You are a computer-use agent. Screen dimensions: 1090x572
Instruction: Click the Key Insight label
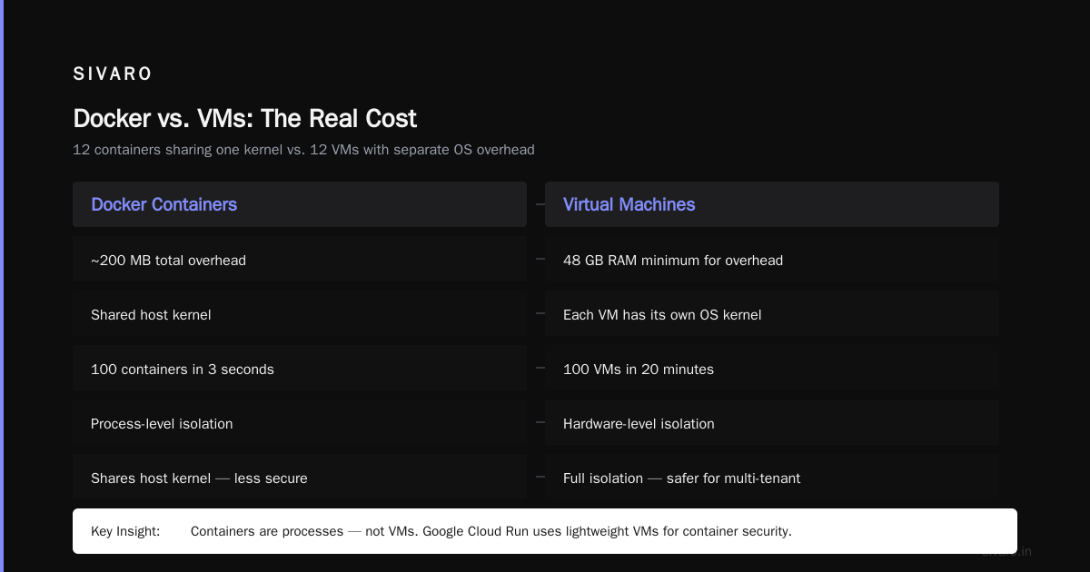pos(125,531)
